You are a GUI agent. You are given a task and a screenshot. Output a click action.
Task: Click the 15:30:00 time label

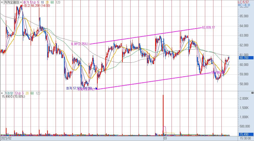246,138
